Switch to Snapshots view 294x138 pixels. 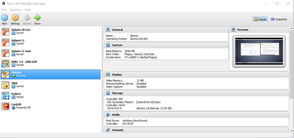279,19
